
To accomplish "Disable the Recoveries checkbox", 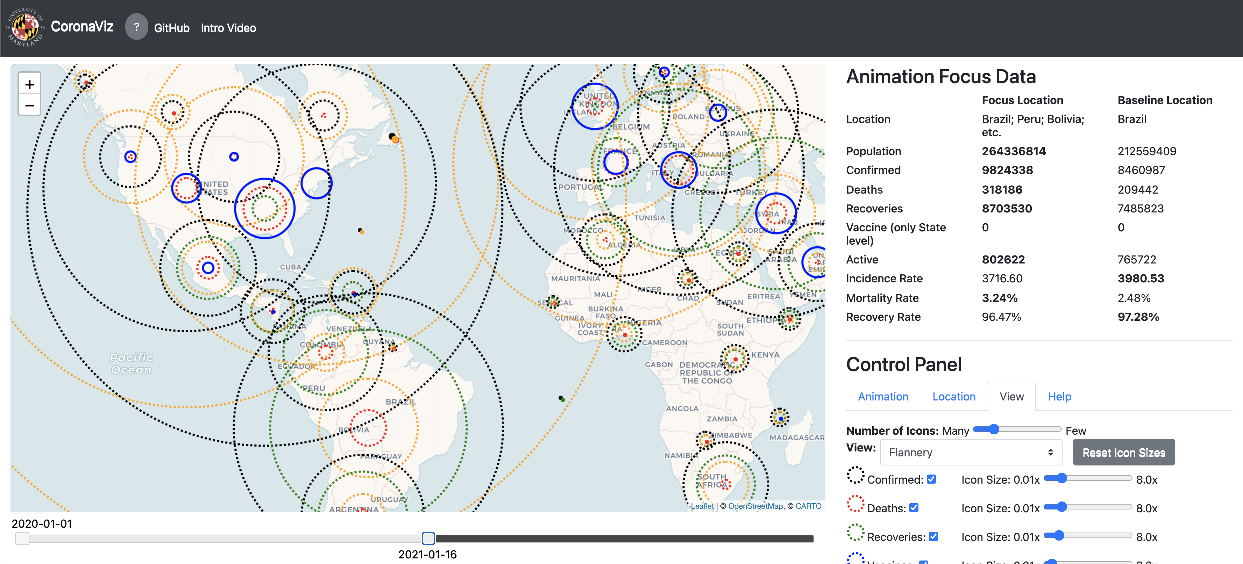I will (934, 536).
